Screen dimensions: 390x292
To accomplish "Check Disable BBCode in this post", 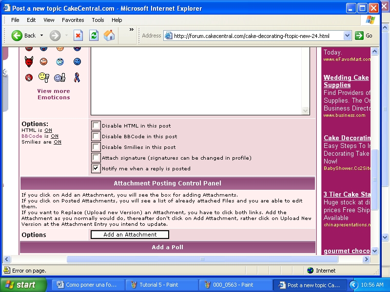I will pos(96,136).
